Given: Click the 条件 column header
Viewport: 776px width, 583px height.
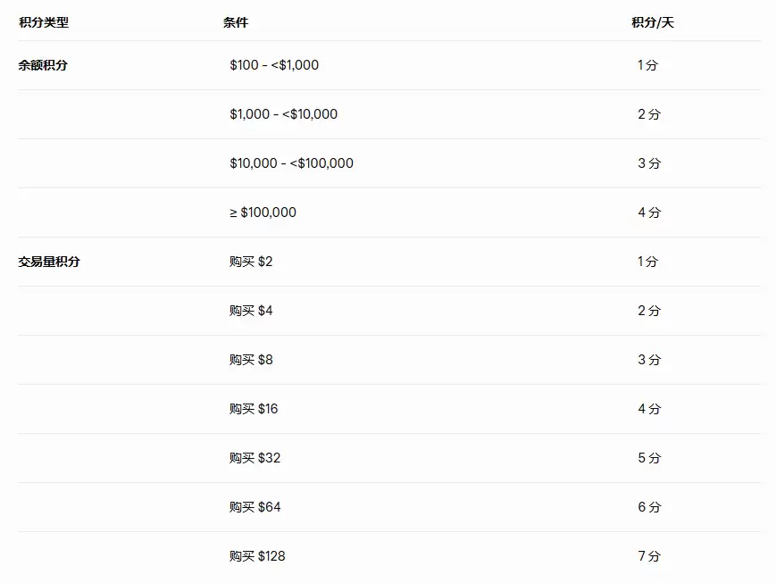Looking at the screenshot, I should 236,22.
